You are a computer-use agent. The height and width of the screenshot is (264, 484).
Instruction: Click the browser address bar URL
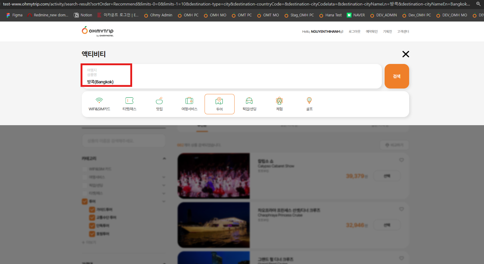236,4
